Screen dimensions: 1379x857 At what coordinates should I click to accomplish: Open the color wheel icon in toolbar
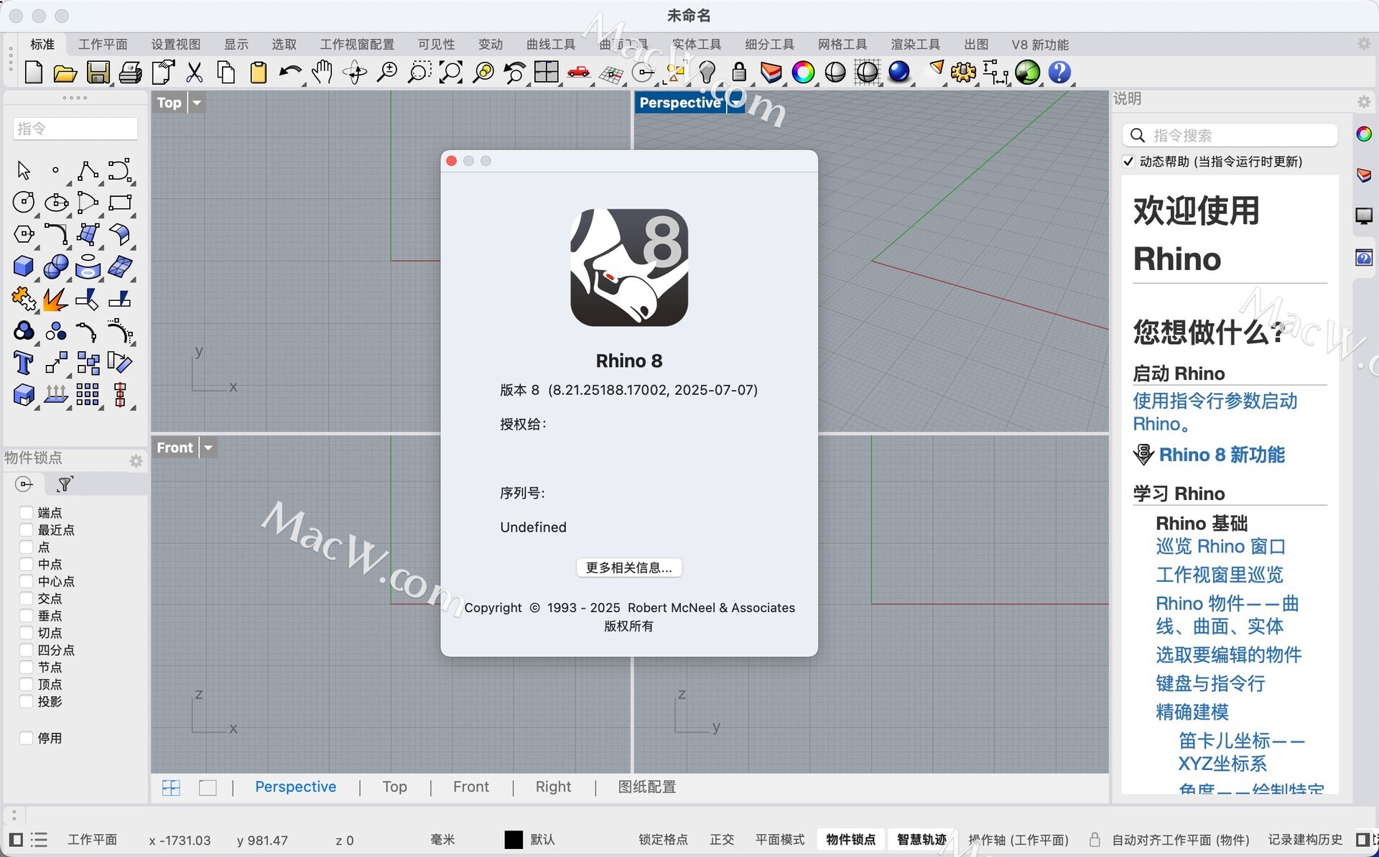tap(803, 73)
